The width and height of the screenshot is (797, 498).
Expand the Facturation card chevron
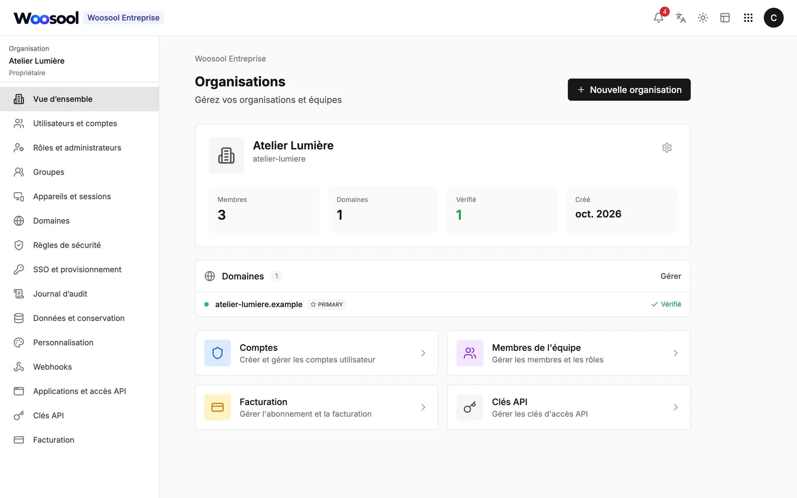click(423, 407)
